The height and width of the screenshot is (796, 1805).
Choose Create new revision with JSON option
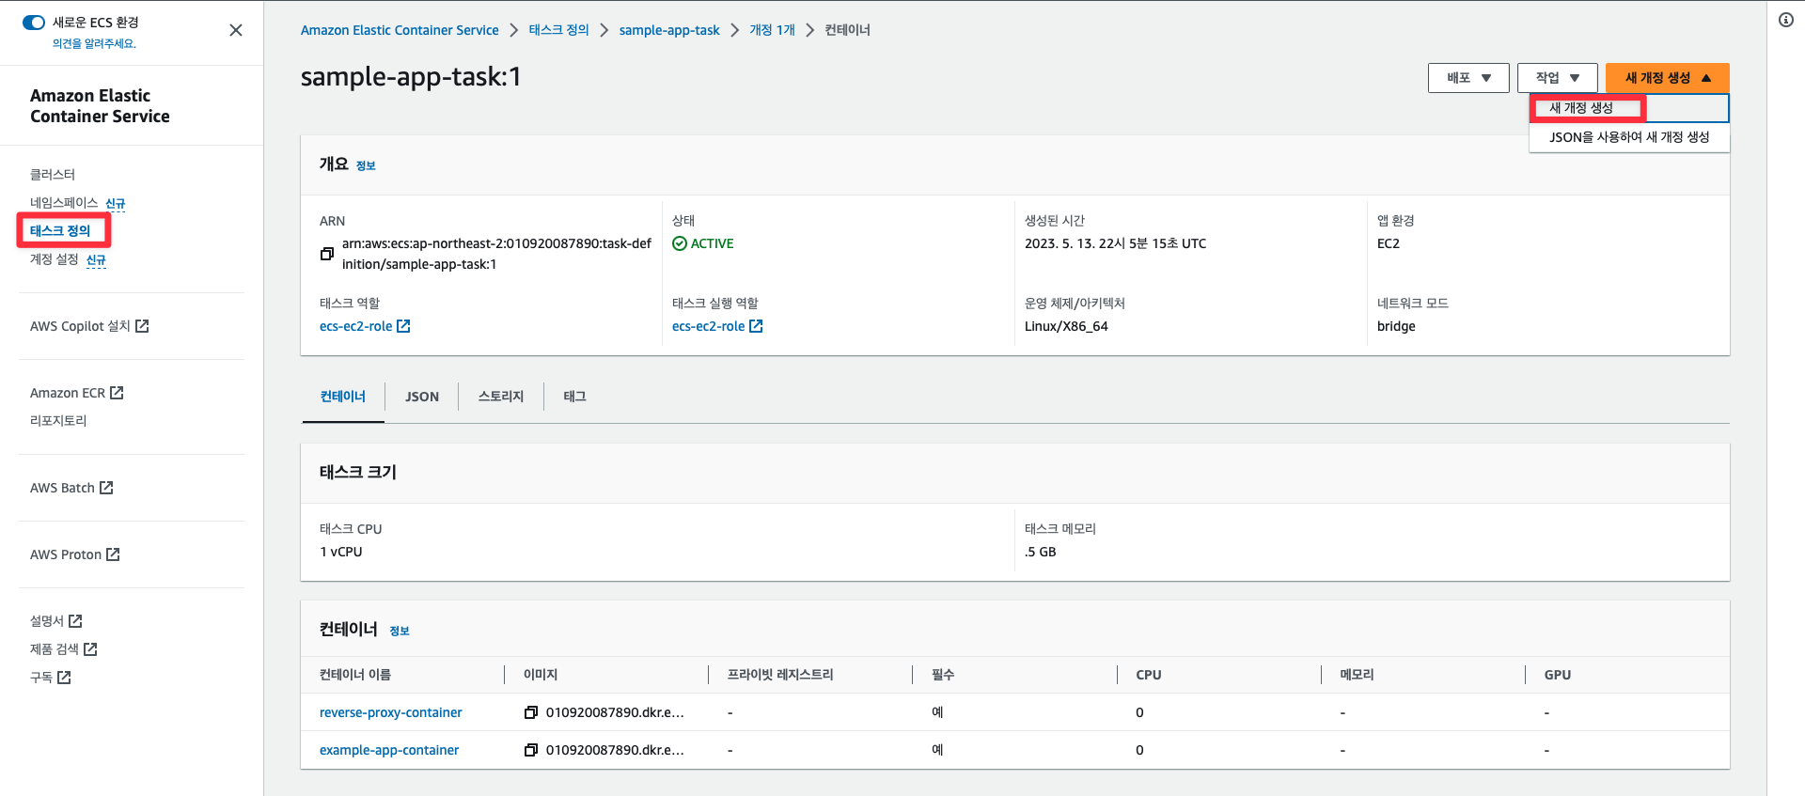[x=1629, y=137]
